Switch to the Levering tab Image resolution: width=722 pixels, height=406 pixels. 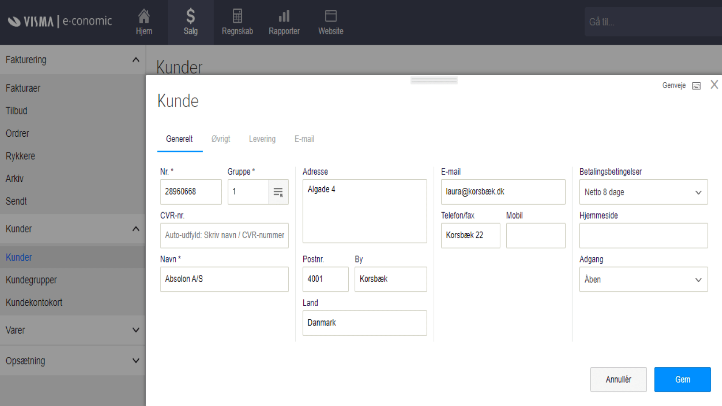click(262, 139)
